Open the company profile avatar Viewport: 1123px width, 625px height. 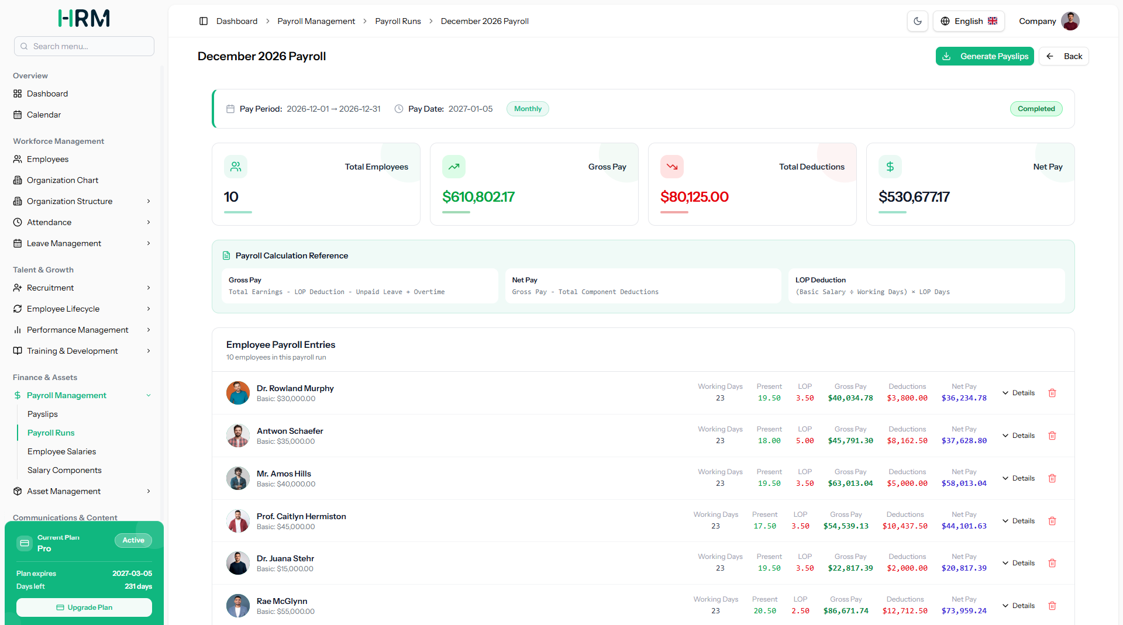pyautogui.click(x=1070, y=21)
